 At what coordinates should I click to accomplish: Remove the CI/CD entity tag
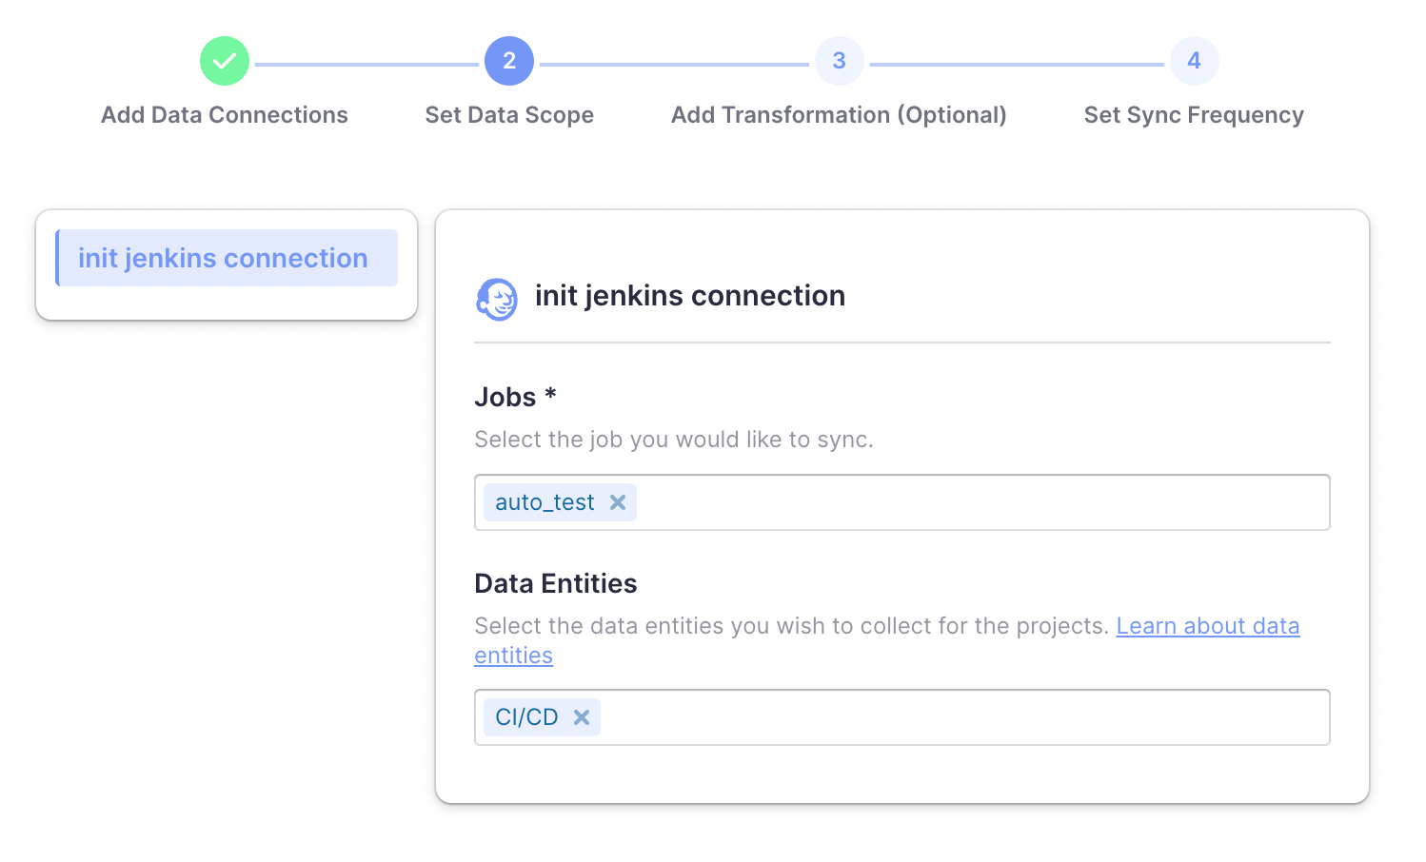pos(582,717)
